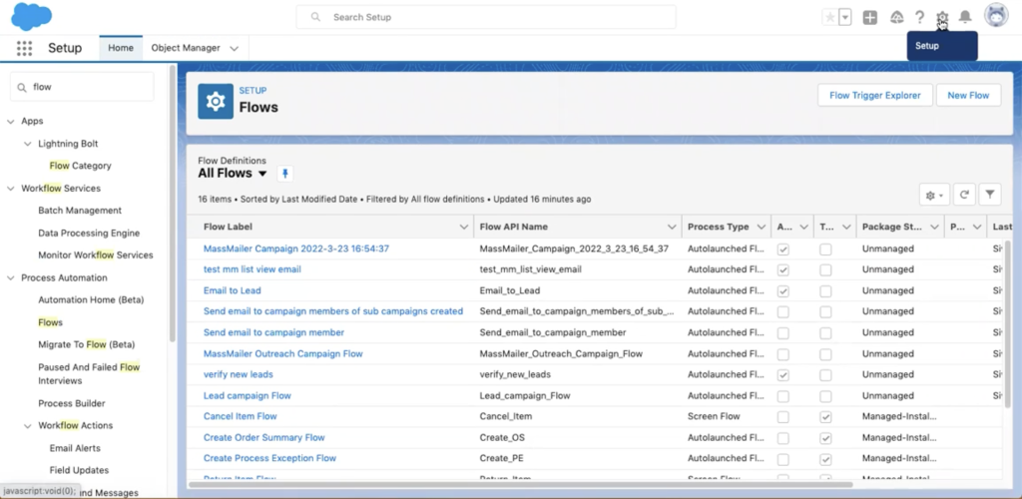Open the notifications bell
1022x499 pixels.
click(x=965, y=17)
